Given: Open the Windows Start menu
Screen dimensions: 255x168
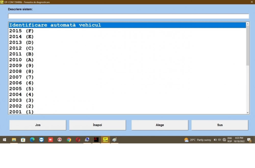Looking at the screenshot, I should [5, 140].
